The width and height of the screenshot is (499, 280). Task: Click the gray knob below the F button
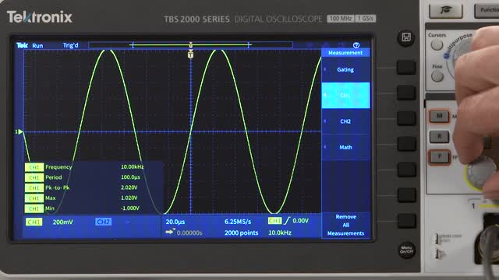(481, 173)
